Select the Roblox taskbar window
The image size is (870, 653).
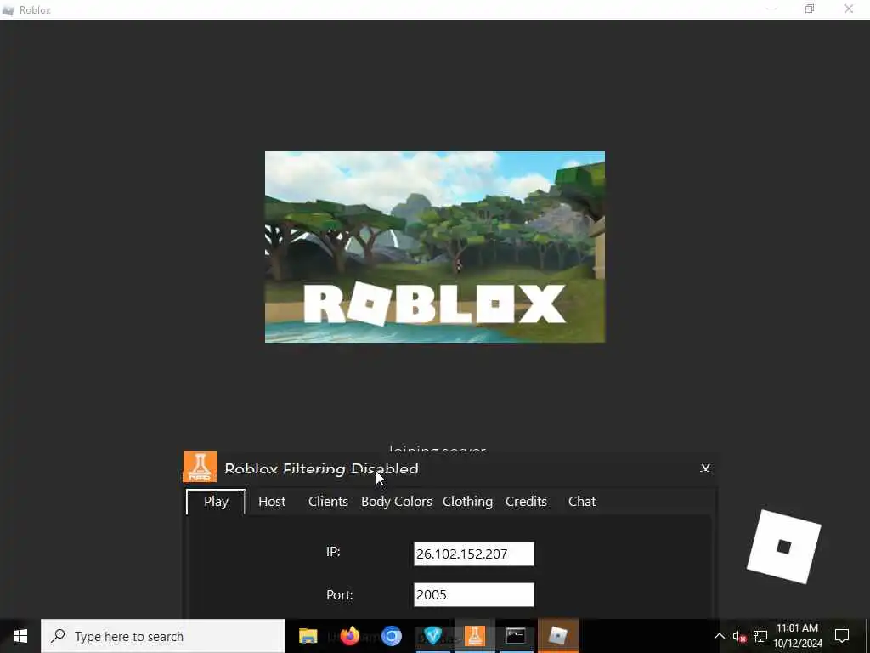[558, 636]
